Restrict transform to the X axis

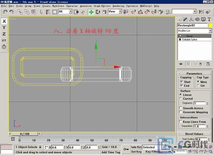pyautogui.click(x=4, y=21)
